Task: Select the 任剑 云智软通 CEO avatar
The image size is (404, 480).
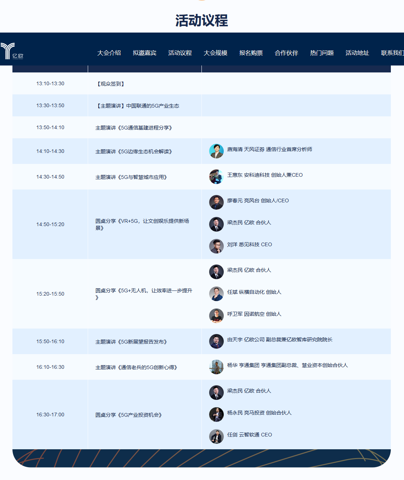Action: pos(216,436)
